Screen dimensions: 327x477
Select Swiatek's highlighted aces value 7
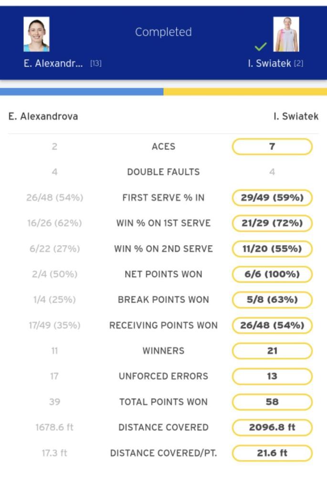tap(272, 146)
